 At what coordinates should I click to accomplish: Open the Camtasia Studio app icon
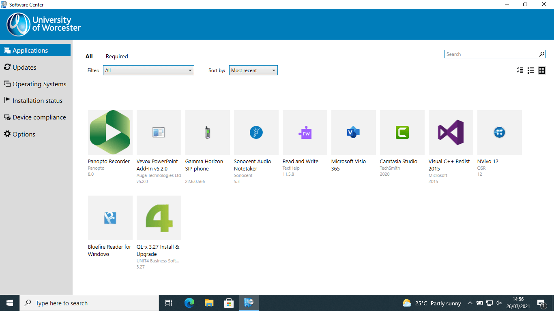click(x=402, y=132)
